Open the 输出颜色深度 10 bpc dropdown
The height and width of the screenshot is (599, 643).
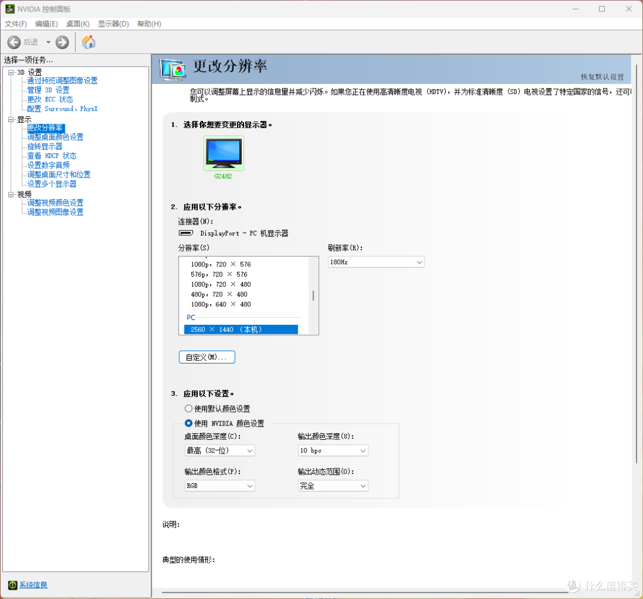[332, 451]
